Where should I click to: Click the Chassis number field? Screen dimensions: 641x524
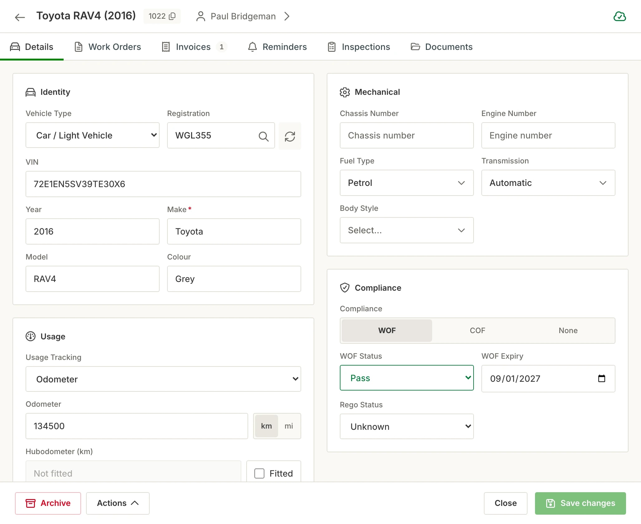(x=407, y=135)
